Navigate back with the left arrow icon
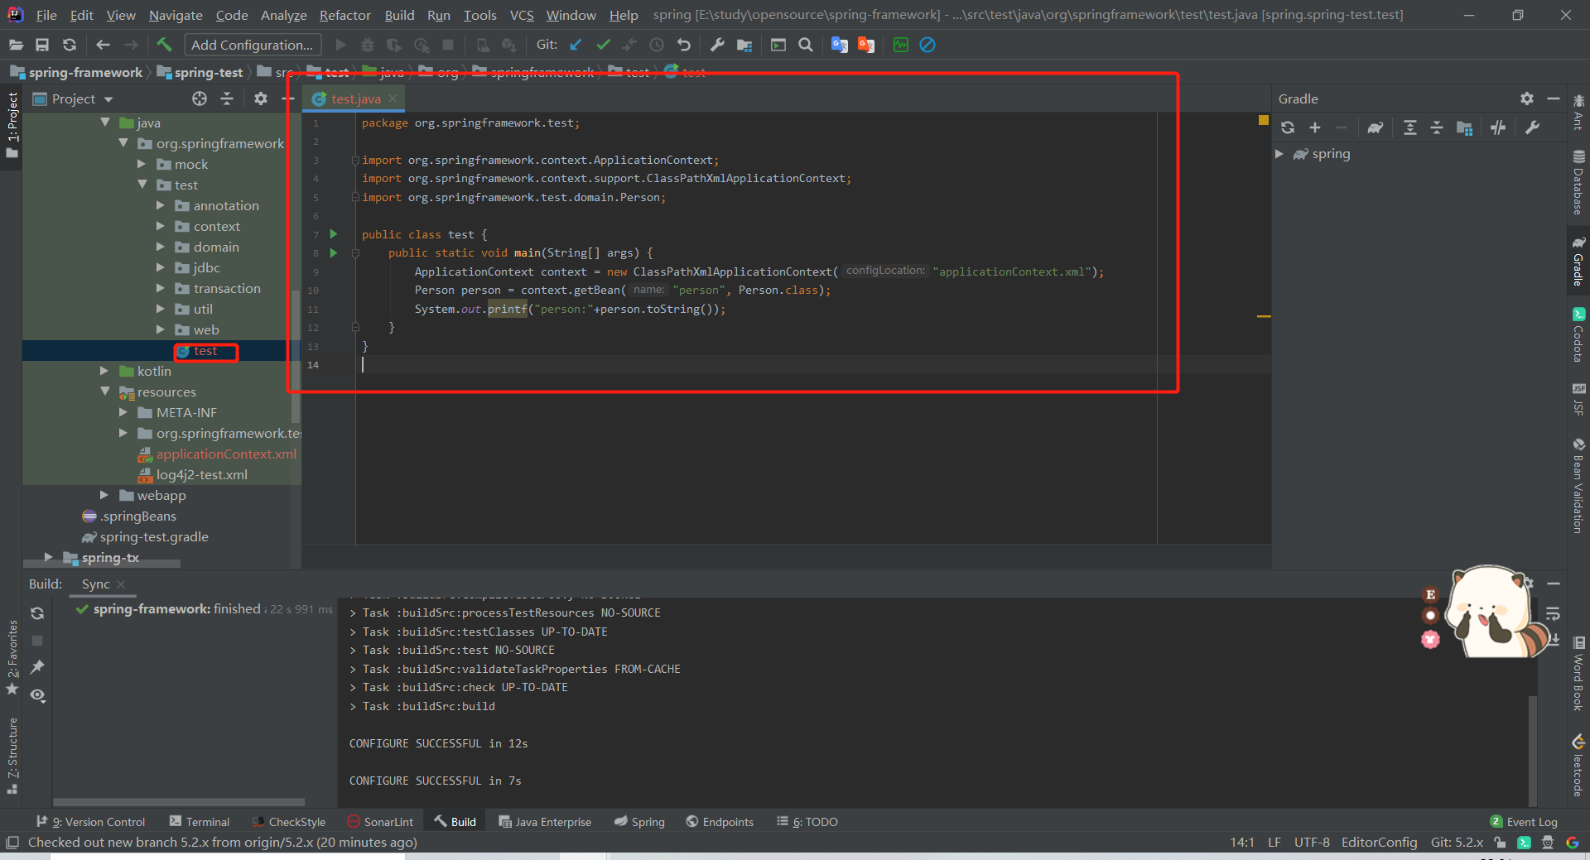 click(103, 45)
